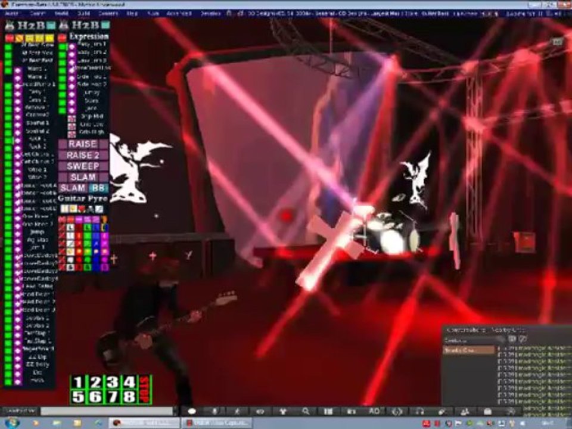
Task: Toggle the green square beside Jump
Action: click(8, 233)
